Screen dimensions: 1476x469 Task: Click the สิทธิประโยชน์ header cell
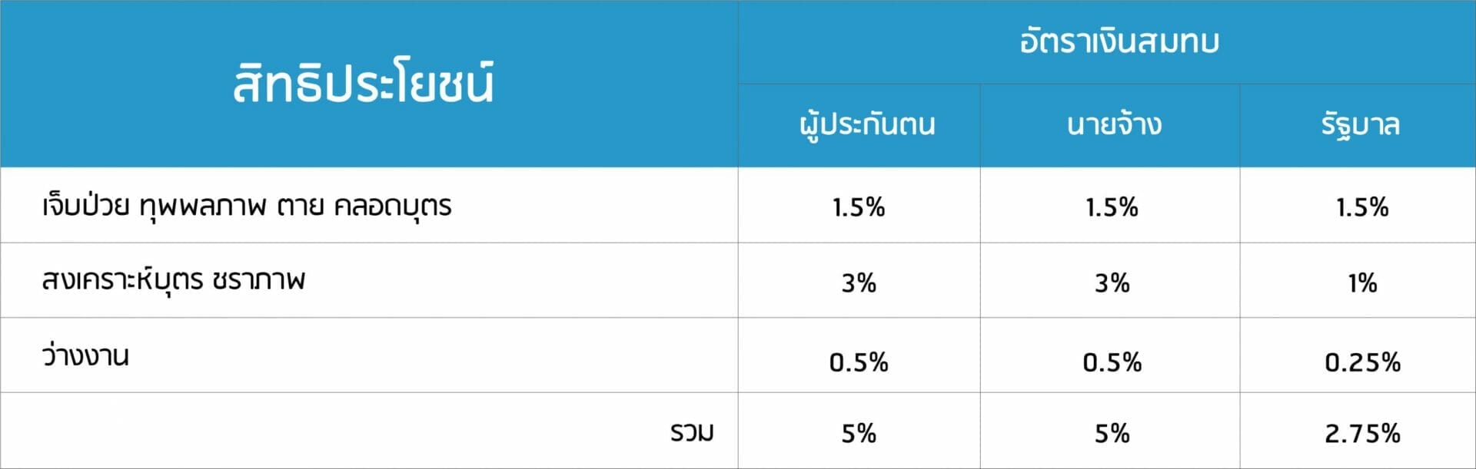pyautogui.click(x=364, y=84)
